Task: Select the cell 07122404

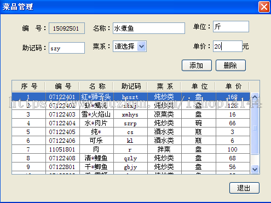Action: [x=62, y=123]
